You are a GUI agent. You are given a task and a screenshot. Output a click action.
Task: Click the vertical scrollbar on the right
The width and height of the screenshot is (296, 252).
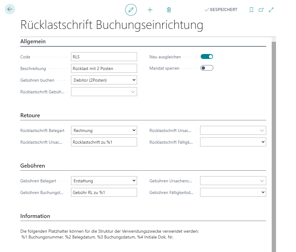tap(272, 123)
